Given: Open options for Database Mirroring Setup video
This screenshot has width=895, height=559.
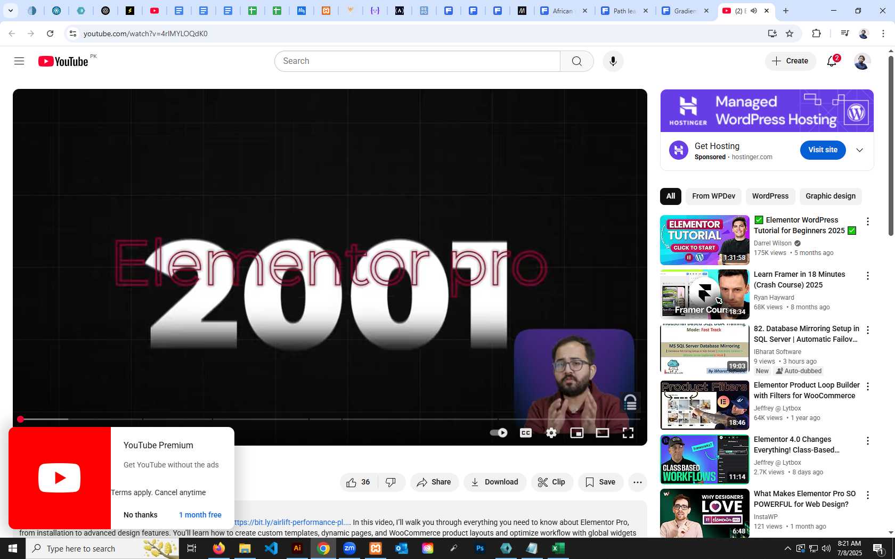Looking at the screenshot, I should coord(868,330).
